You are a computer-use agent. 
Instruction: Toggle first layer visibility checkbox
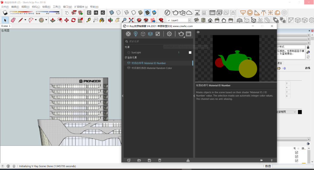[x=297, y=152]
